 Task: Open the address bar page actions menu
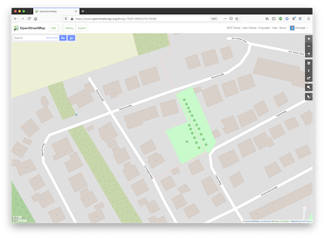pos(225,19)
